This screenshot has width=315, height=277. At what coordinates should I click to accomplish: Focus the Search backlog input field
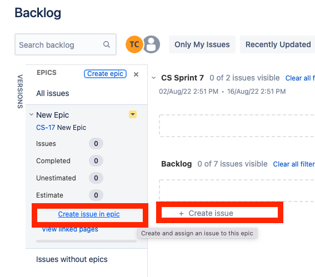pyautogui.click(x=66, y=44)
